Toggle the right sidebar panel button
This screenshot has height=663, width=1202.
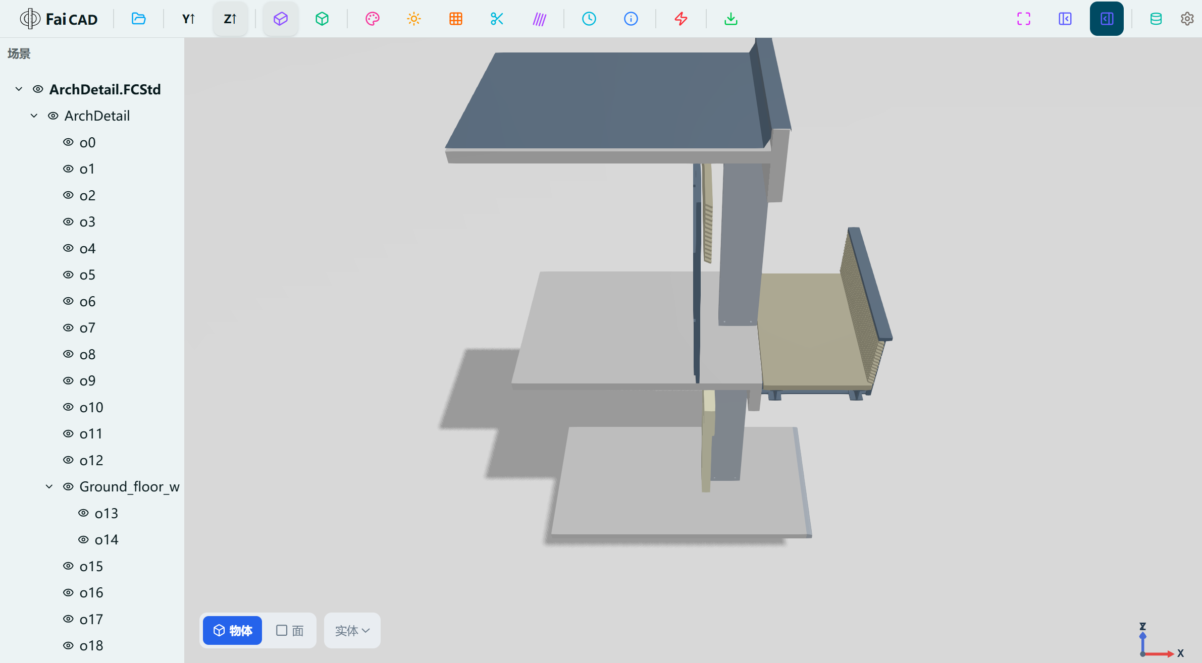pos(1107,19)
